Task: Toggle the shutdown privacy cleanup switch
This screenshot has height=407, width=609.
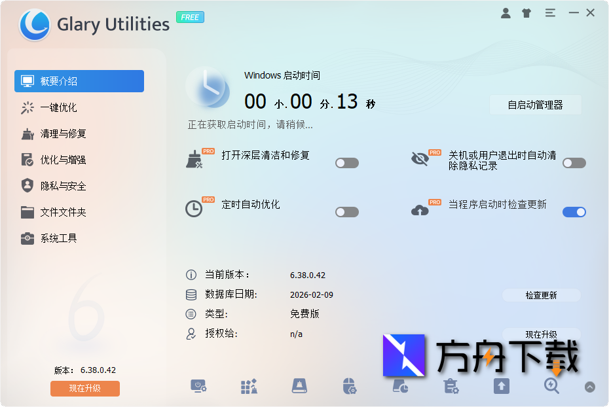Action: click(574, 162)
